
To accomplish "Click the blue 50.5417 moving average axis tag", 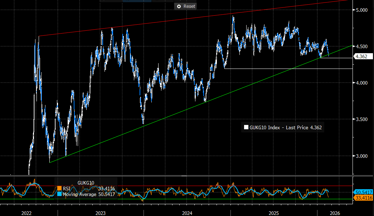I will point(363,192).
